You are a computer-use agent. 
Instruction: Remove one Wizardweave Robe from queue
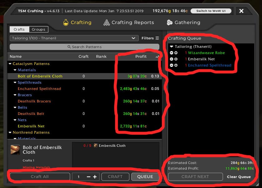coord(172,53)
